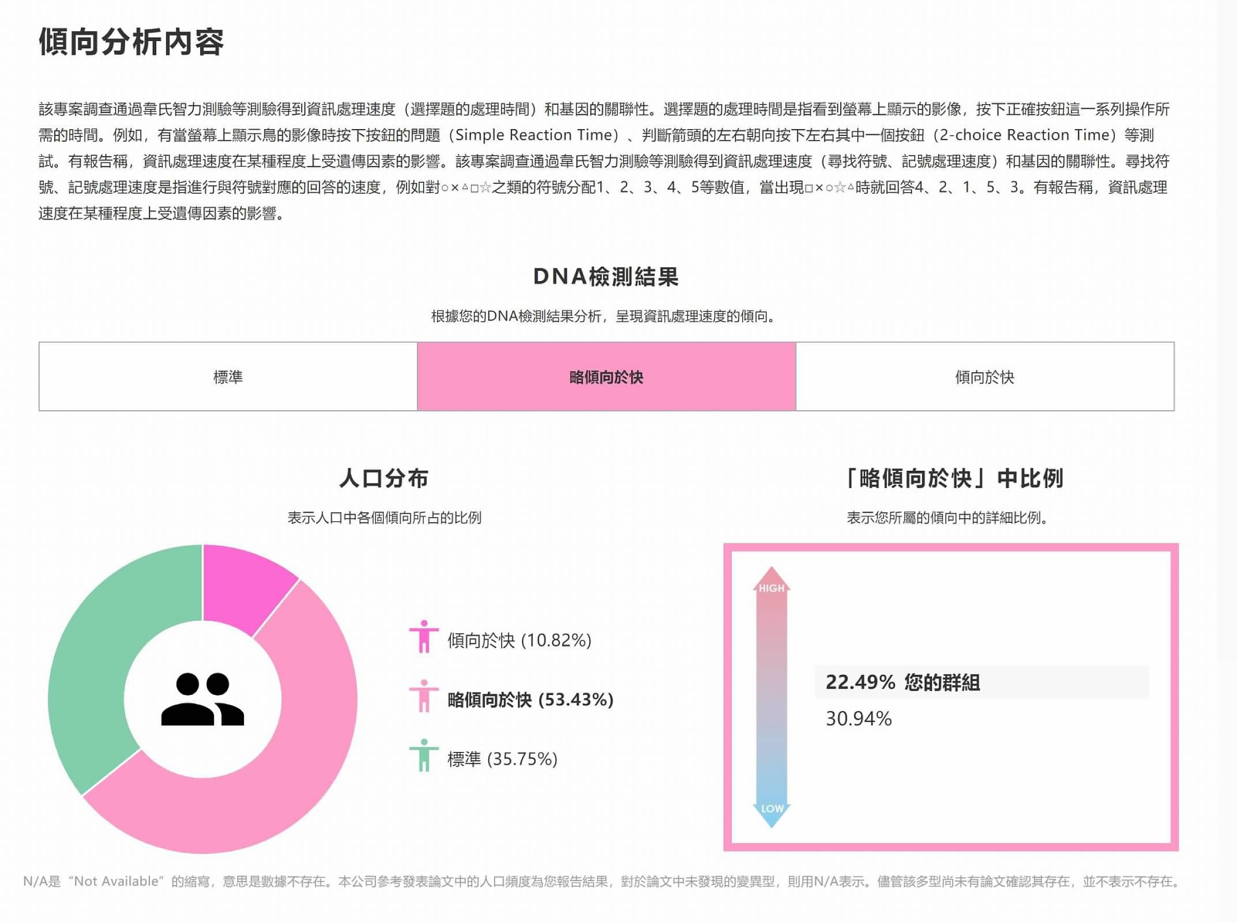Click the green person icon beside 標準
Screen dimensions: 1237x922
(x=424, y=755)
